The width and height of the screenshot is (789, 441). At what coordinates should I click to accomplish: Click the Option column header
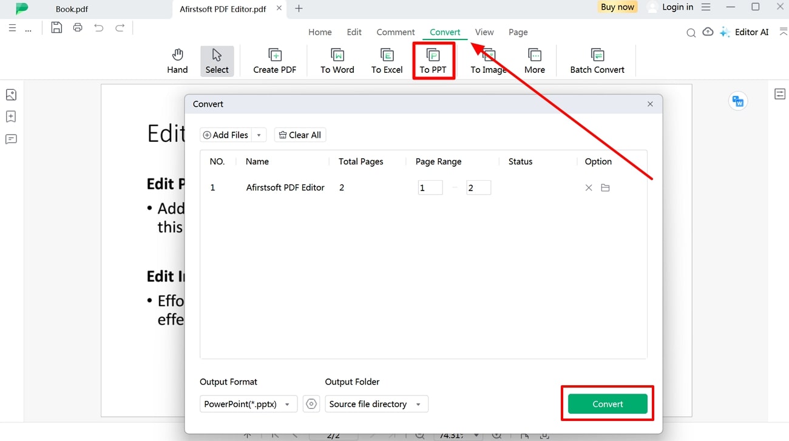pyautogui.click(x=598, y=161)
